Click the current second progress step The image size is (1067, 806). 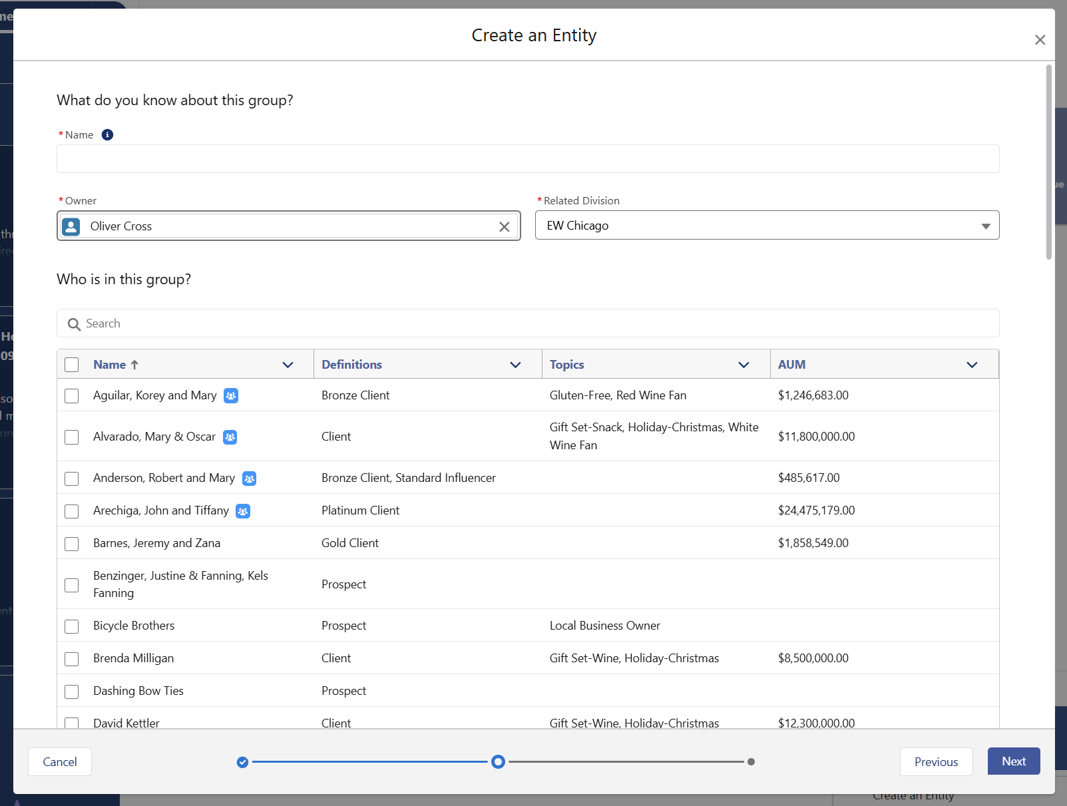tap(498, 762)
